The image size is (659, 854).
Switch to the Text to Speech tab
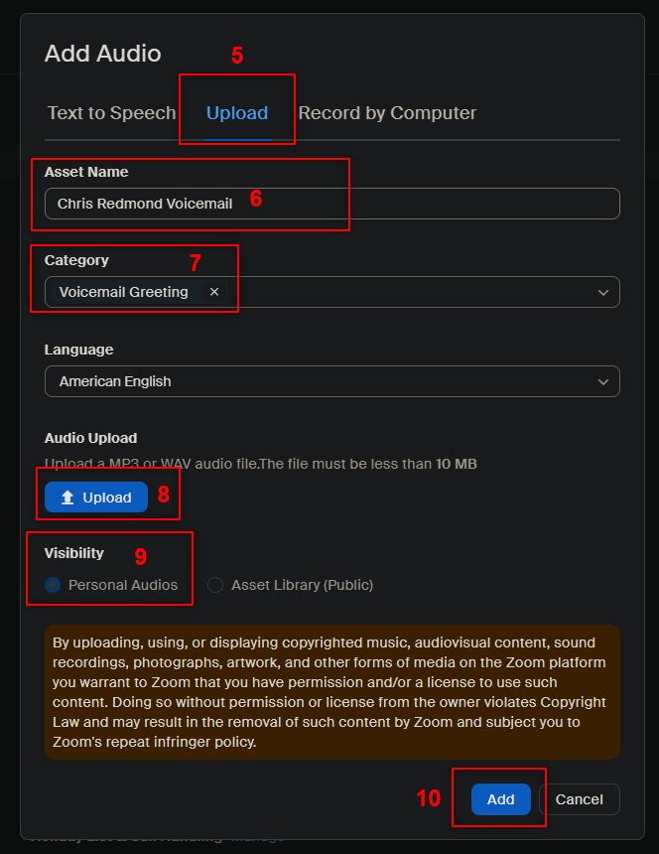[111, 113]
